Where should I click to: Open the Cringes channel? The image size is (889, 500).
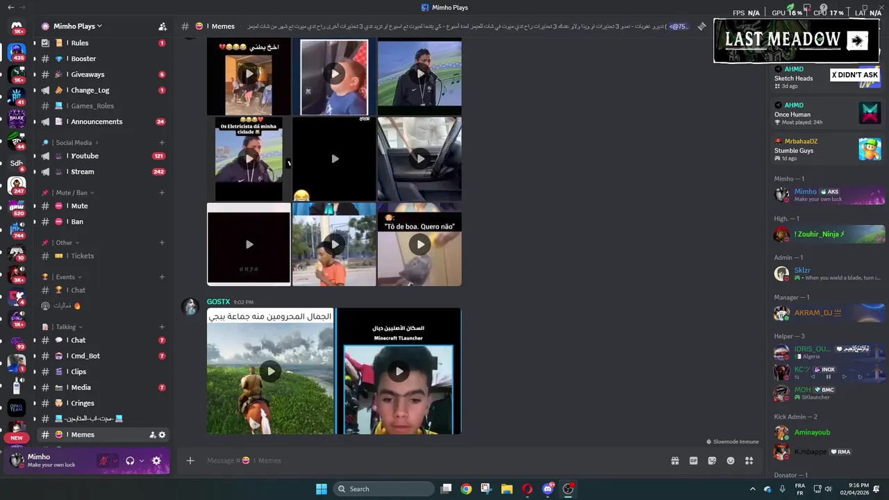coord(103,403)
